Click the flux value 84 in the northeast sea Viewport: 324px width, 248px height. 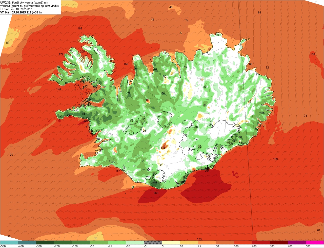(x=259, y=12)
